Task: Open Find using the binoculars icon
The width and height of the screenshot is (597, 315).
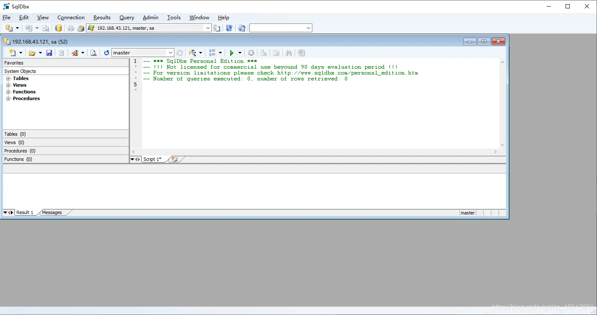Action: pos(288,53)
